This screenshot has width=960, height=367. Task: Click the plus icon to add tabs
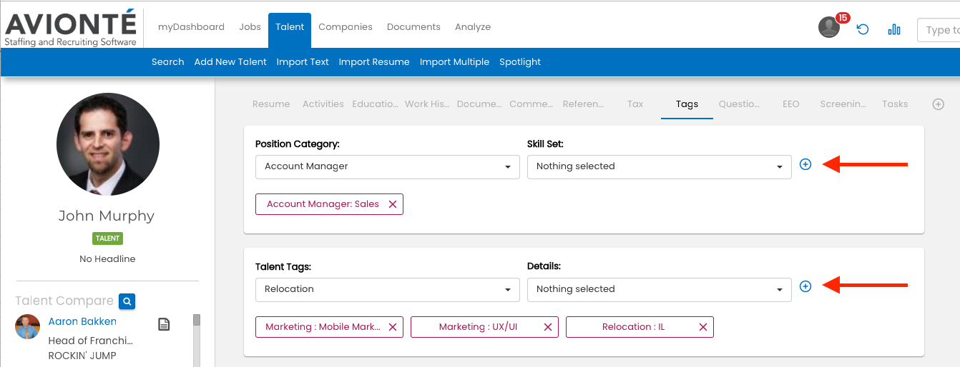(939, 104)
